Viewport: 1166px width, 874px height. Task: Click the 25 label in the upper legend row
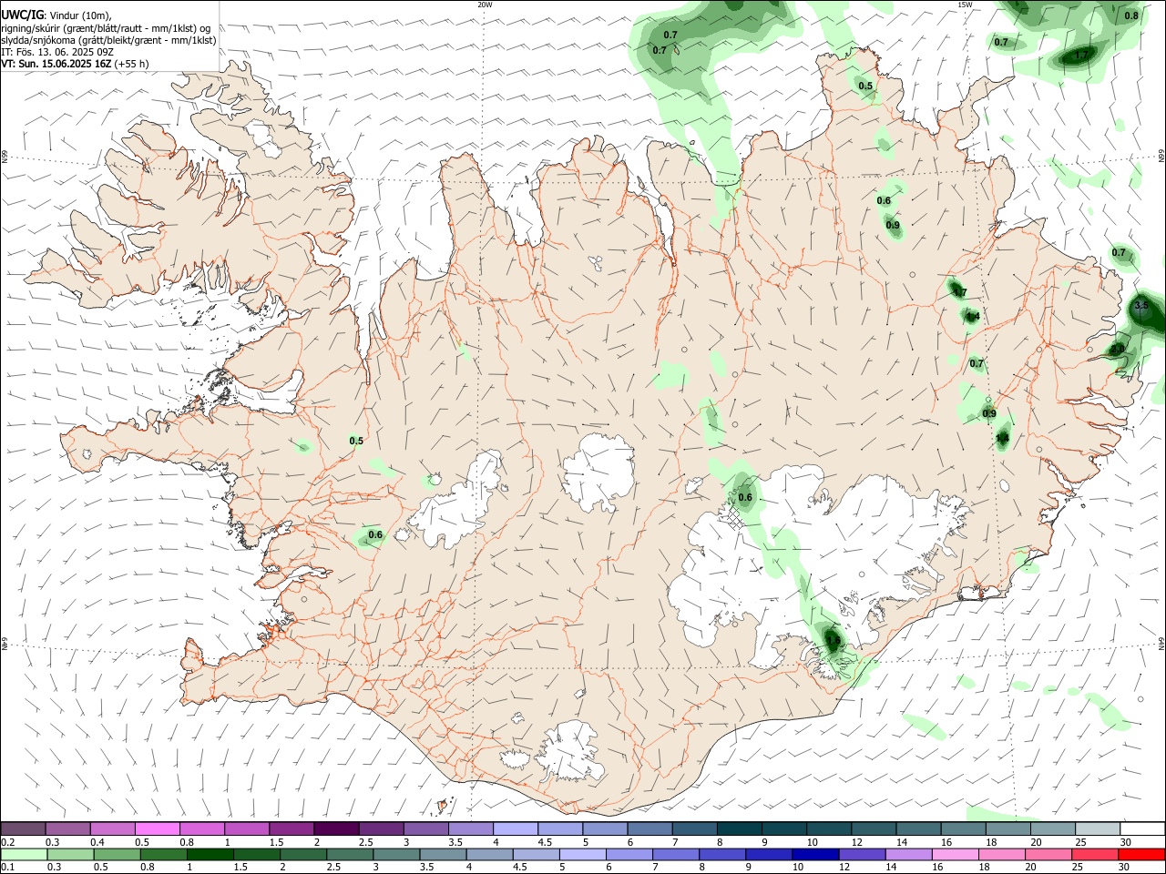1081,842
